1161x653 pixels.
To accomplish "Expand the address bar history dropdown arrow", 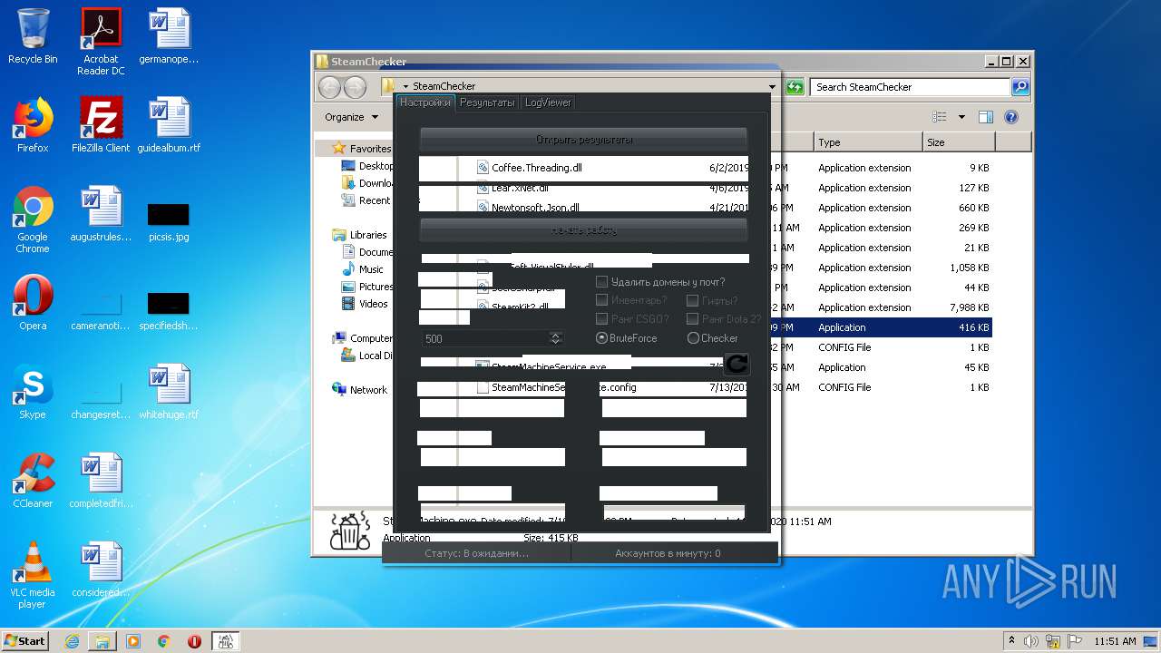I will pos(772,87).
